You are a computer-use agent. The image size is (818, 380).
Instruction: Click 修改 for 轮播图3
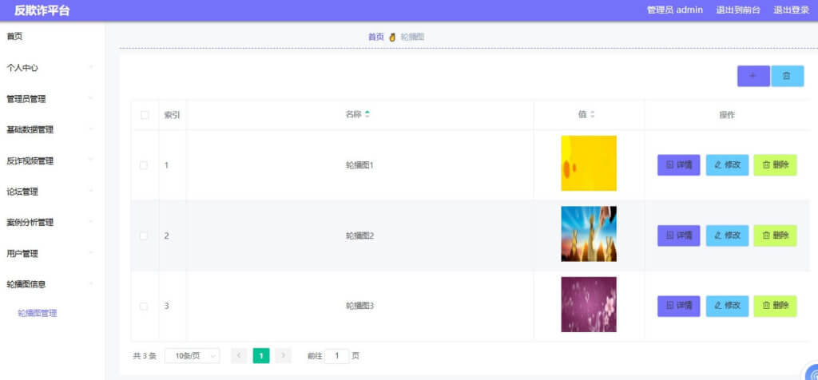tap(727, 306)
